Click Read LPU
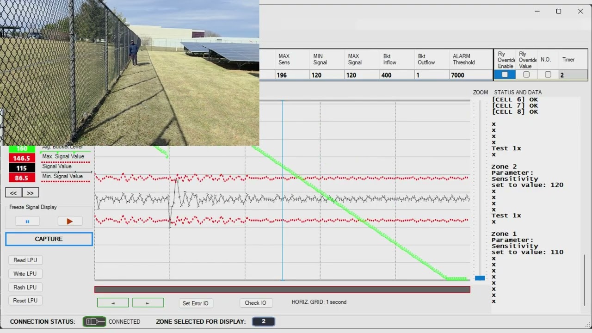This screenshot has width=592, height=333. pyautogui.click(x=25, y=260)
